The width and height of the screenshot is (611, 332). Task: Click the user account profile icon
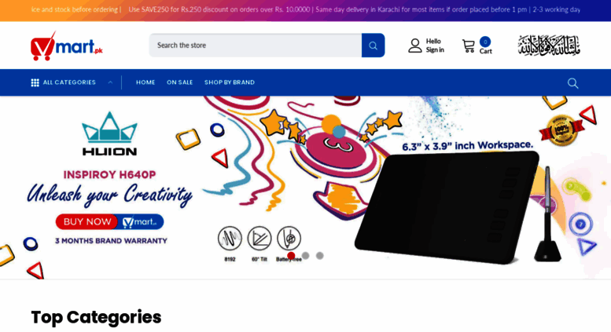[415, 46]
